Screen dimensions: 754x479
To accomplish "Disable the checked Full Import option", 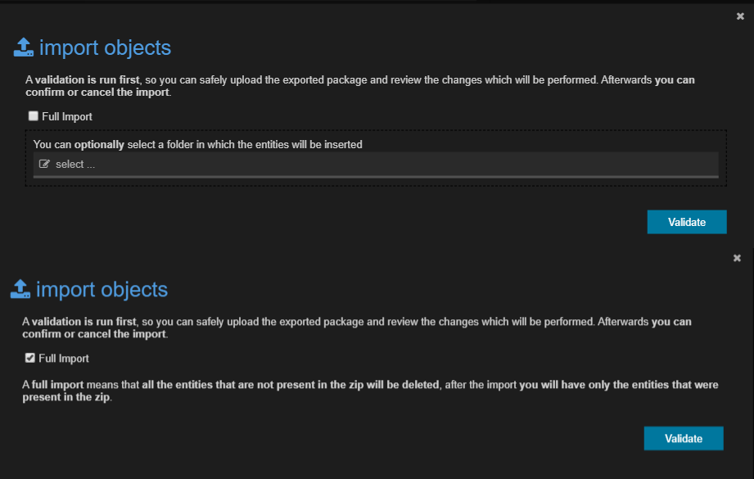I will pyautogui.click(x=29, y=357).
